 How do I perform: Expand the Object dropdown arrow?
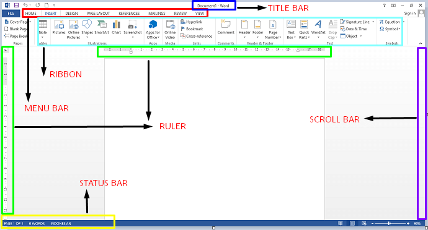(x=360, y=36)
